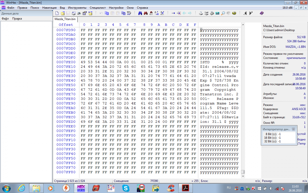Viewport: 308px width, 193px height.
Task: Open the Навигация menu
Action: (x=50, y=8)
